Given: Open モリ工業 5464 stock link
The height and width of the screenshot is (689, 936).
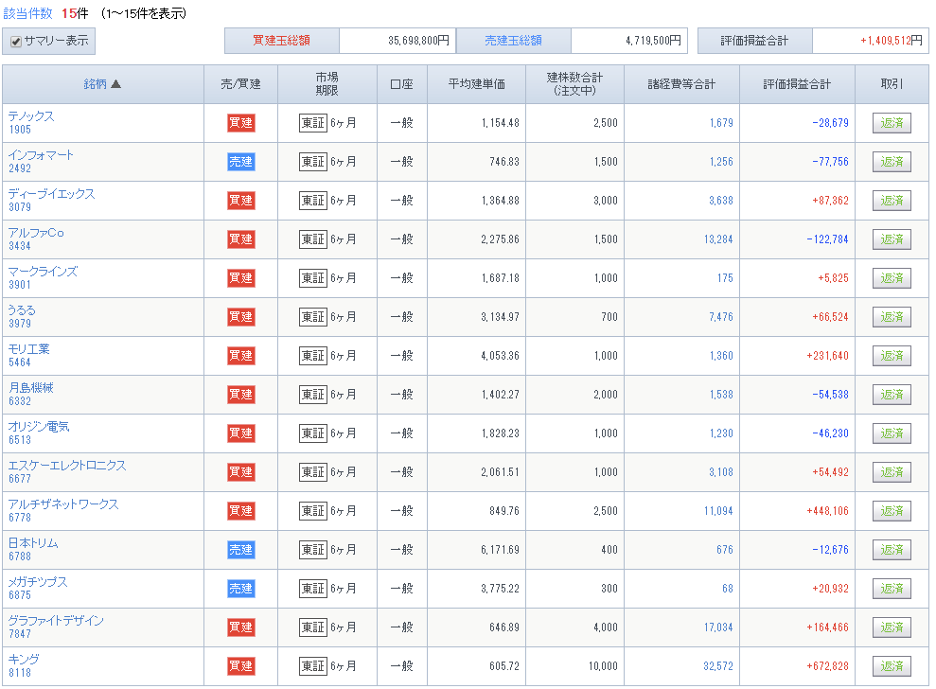Looking at the screenshot, I should pos(29,355).
